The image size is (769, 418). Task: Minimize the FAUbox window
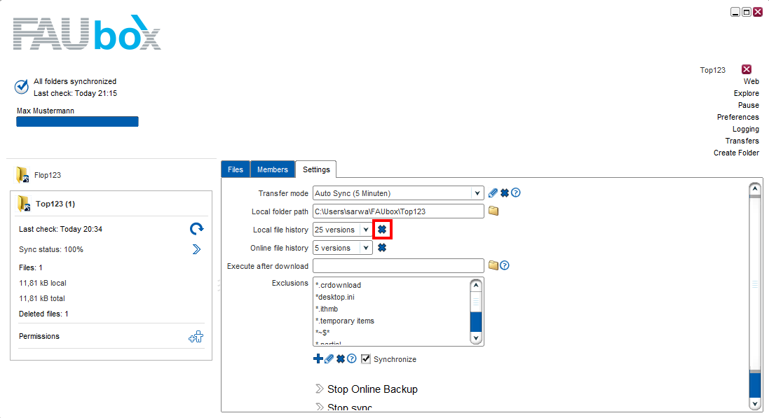(x=735, y=12)
